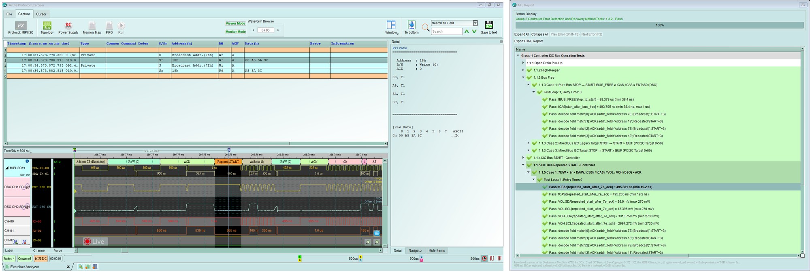Expand 1.1.4 I3C Bus START - Controller node
Screen dimensions: 810x273
click(x=523, y=158)
